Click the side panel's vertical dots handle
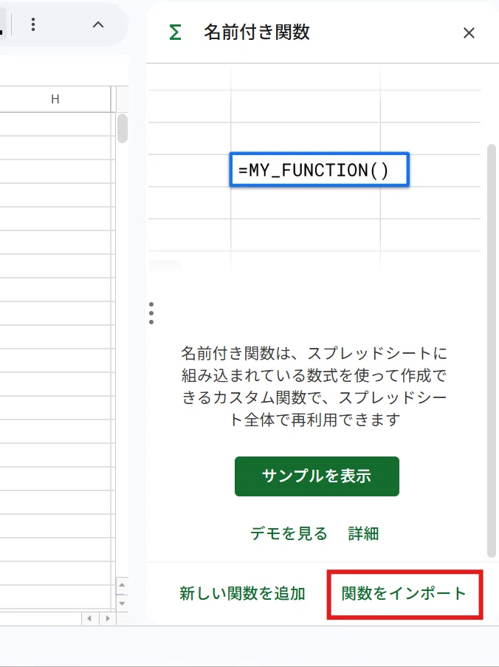 pyautogui.click(x=151, y=313)
